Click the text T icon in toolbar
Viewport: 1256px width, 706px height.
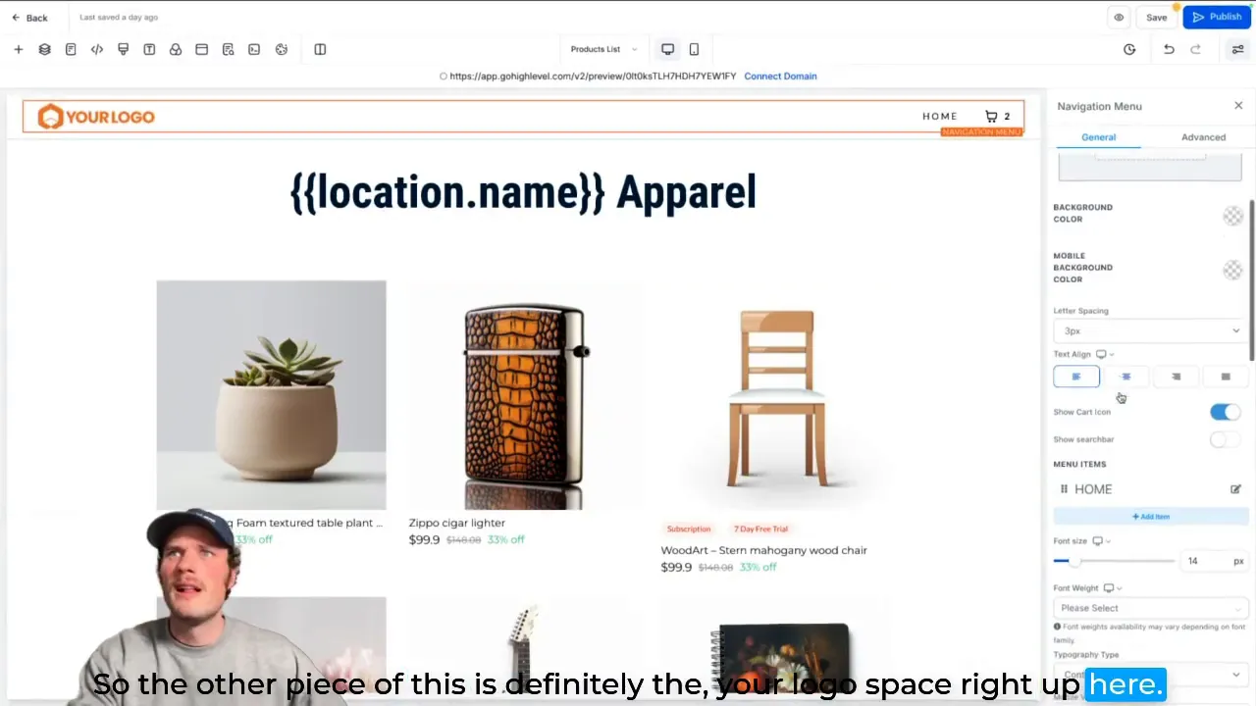point(149,49)
